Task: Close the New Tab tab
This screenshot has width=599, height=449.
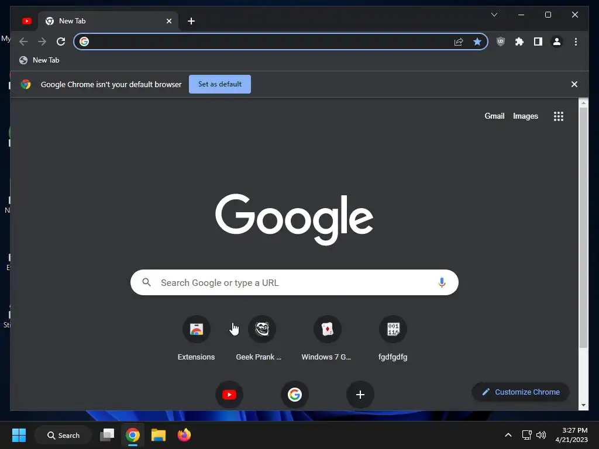Action: pyautogui.click(x=169, y=21)
